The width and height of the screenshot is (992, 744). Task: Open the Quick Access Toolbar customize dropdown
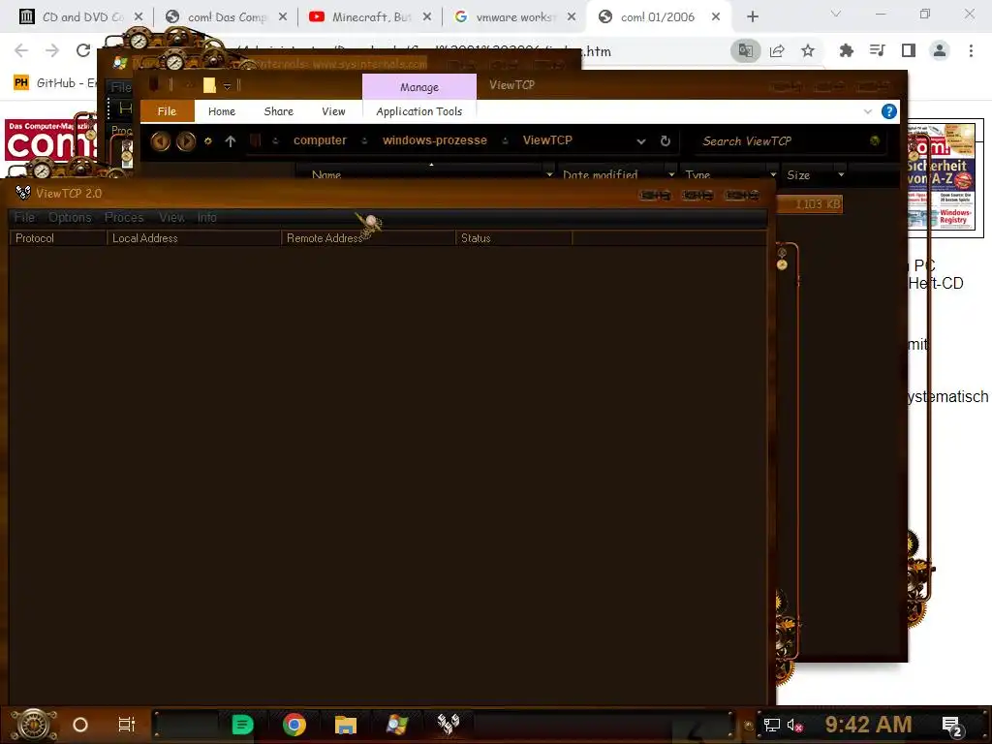pos(227,86)
